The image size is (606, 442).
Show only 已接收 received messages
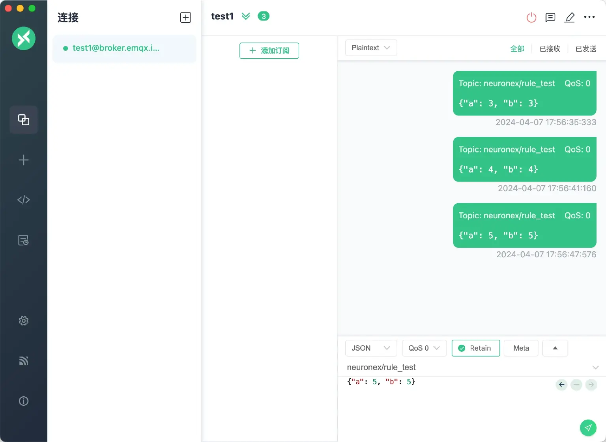coord(550,48)
